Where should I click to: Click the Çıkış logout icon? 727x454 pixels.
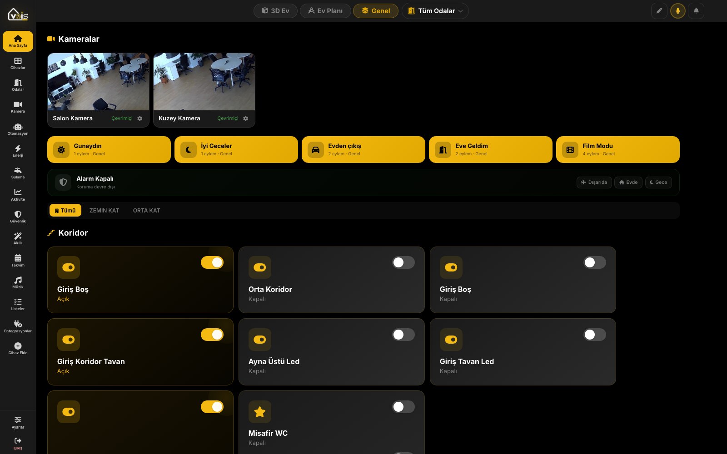pos(18,440)
